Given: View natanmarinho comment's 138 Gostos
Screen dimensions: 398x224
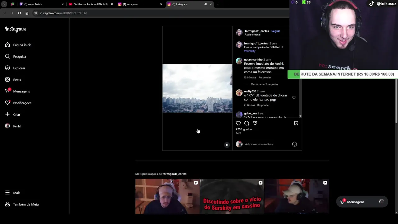Looking at the screenshot, I should click(x=250, y=77).
